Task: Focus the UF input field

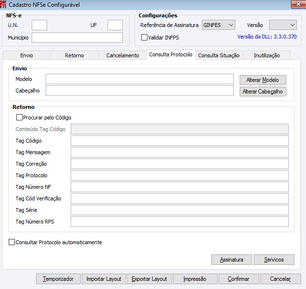Action: pyautogui.click(x=115, y=25)
